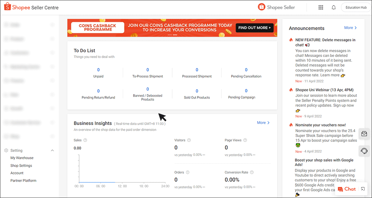Open Pending Cancellation count
The image size is (372, 198).
coord(246,70)
